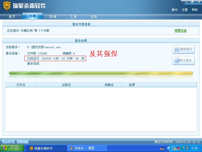Sort by the 全路径 column header
This screenshot has width=202, height=152.
point(66,85)
